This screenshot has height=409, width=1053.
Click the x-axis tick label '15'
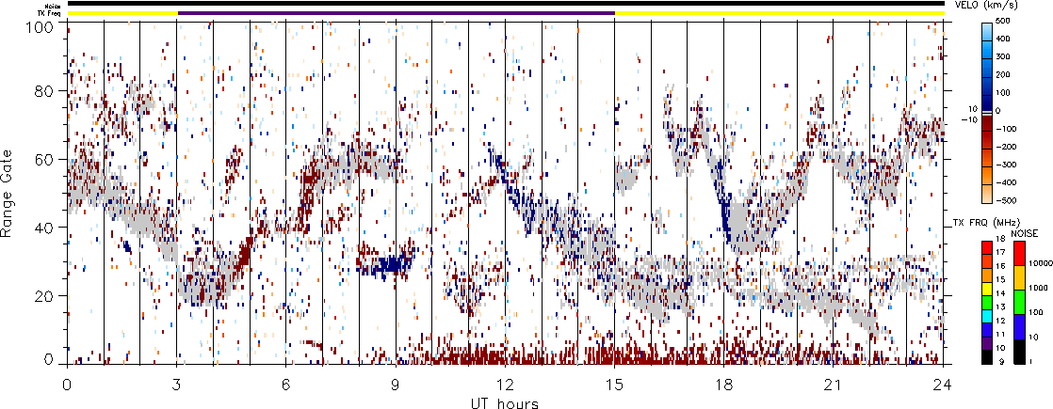(614, 385)
